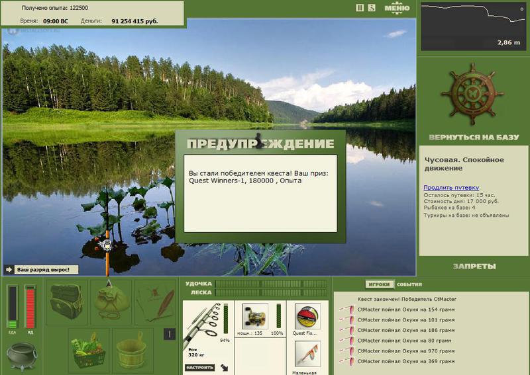Click 'CtMacter поймал Окуня на 186 грамм' text
Screen dimensions: 530x375
[x=406, y=331]
